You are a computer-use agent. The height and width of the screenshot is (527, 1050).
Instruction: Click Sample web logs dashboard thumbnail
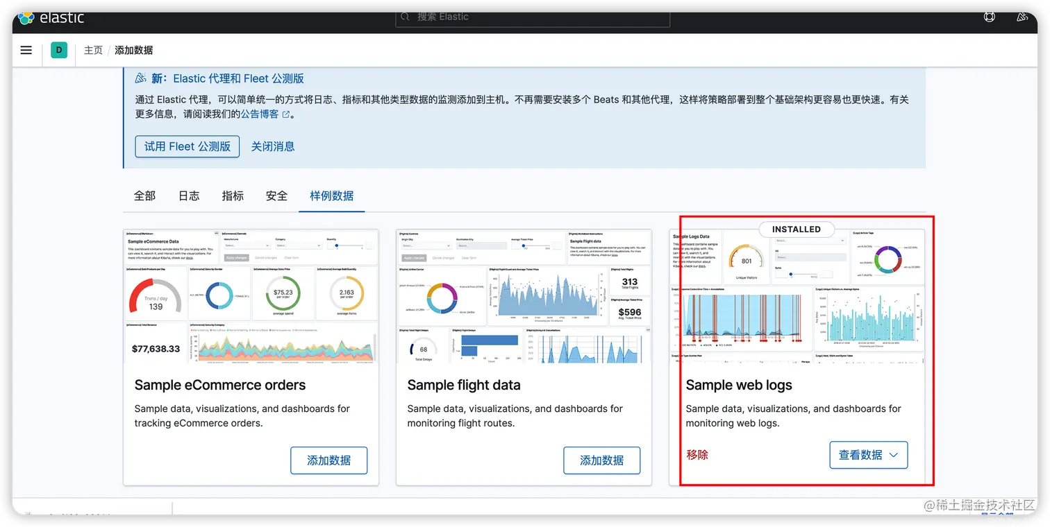pyautogui.click(x=797, y=296)
